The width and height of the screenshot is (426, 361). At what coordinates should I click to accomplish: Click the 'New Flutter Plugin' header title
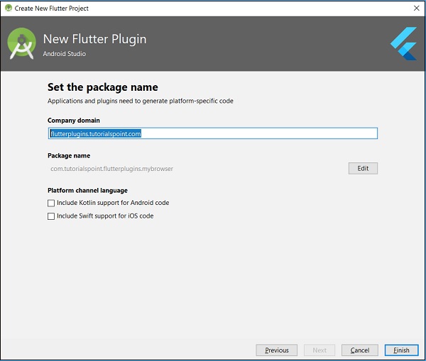pos(94,39)
